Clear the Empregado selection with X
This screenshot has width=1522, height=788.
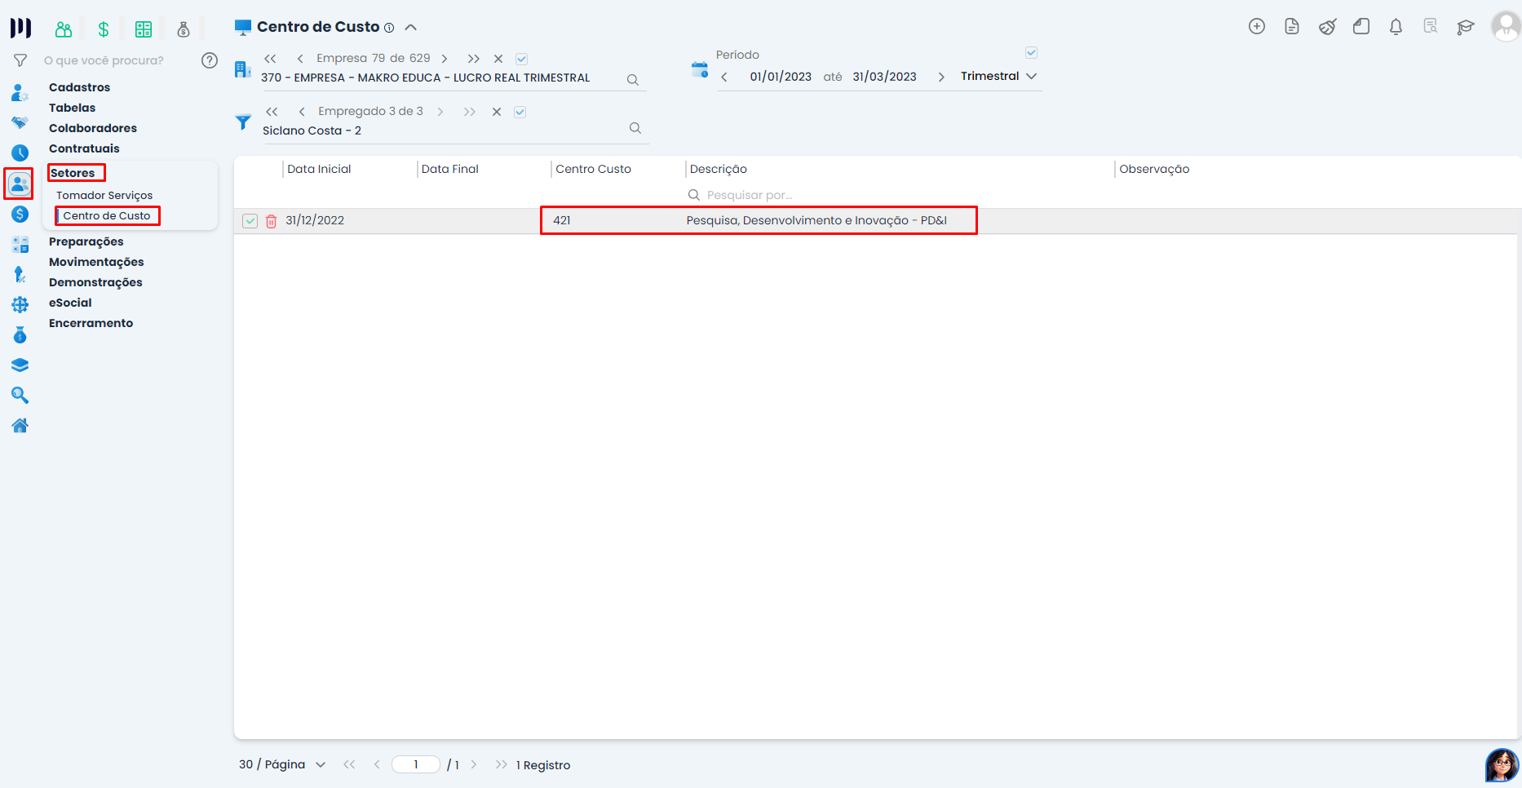pos(497,112)
